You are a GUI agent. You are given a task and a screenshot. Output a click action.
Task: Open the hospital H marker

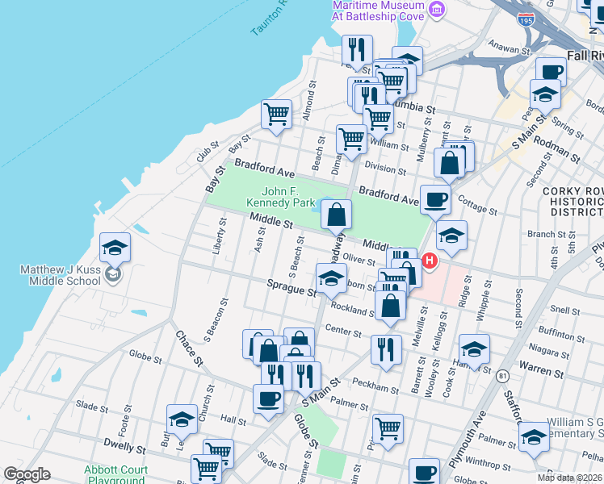point(430,261)
